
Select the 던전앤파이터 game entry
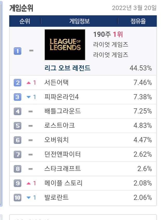(62, 154)
